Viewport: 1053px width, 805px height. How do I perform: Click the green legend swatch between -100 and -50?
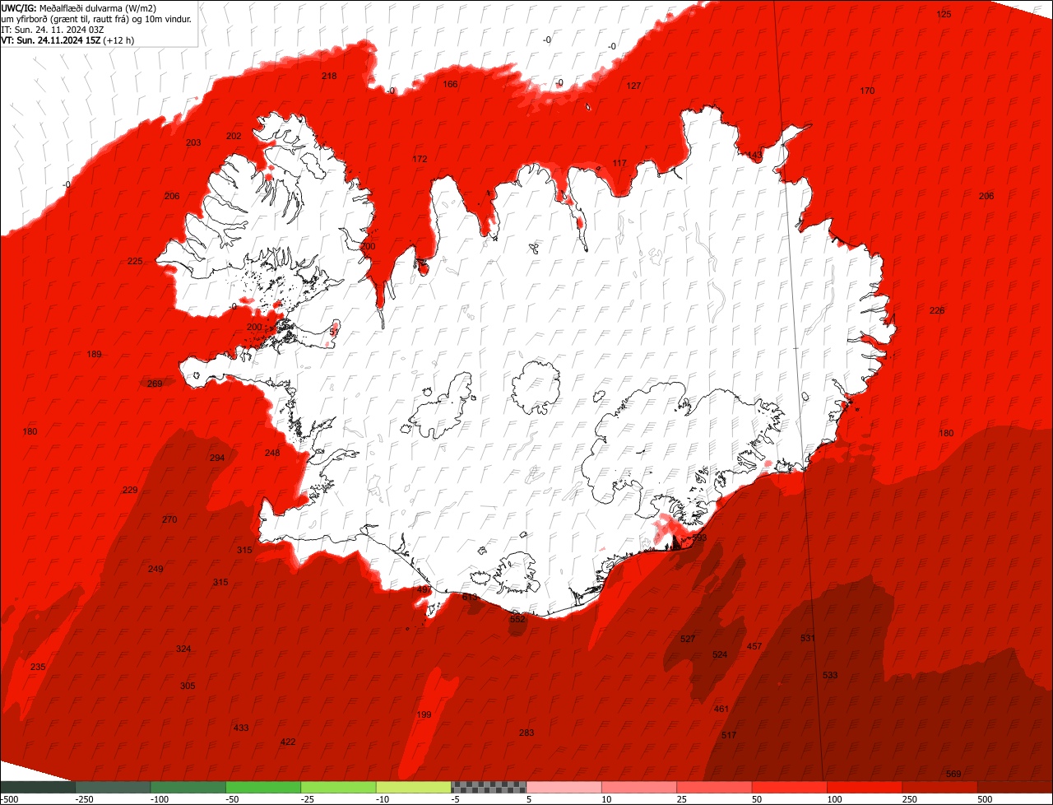[x=188, y=787]
